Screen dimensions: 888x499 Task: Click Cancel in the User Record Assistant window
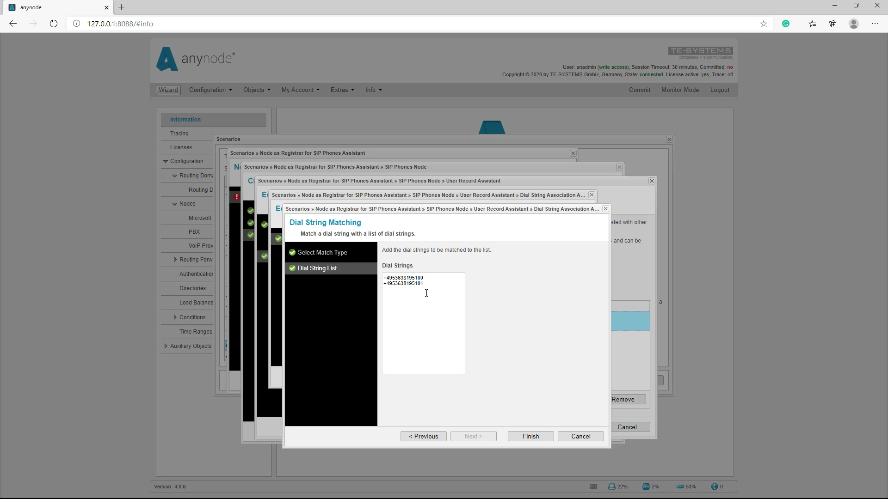(629, 427)
